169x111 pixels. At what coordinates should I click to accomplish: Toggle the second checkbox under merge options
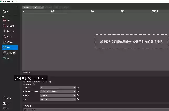24,84
